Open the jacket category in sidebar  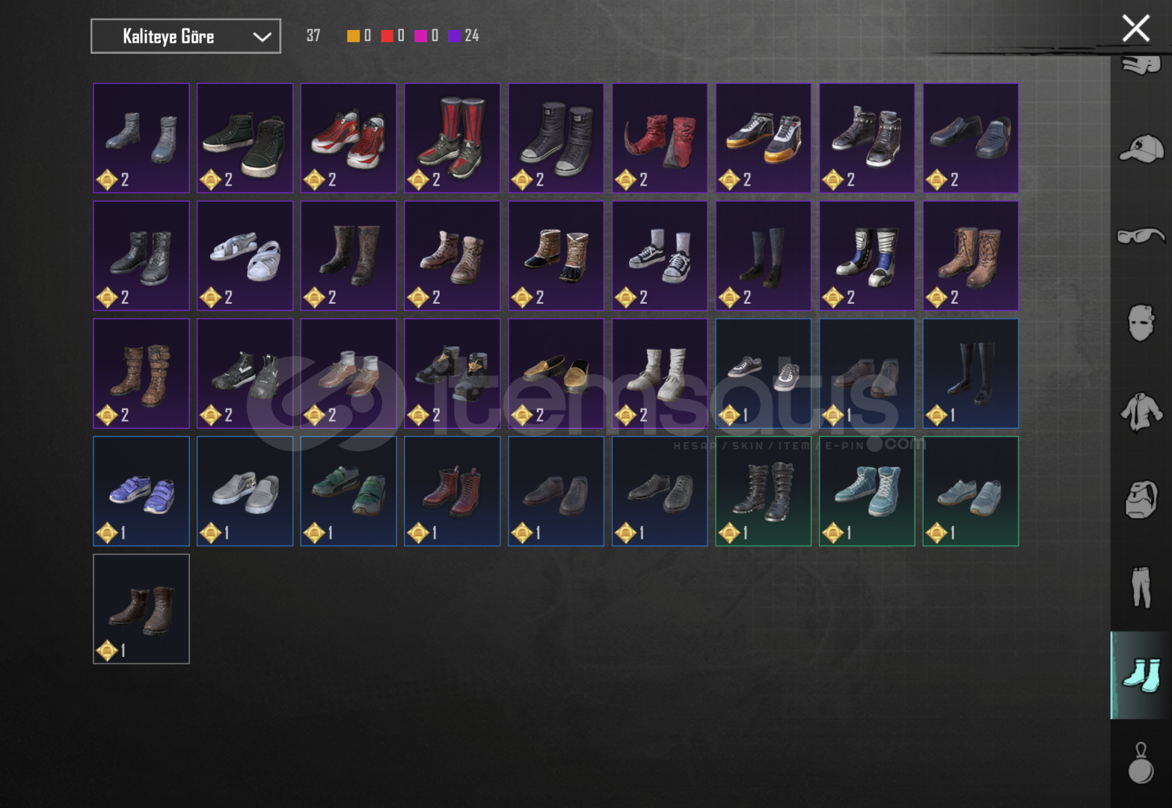pyautogui.click(x=1141, y=411)
